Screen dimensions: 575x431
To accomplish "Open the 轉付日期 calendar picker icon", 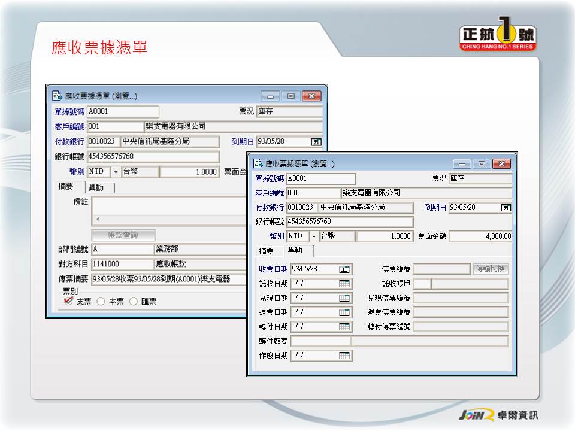I will point(344,327).
